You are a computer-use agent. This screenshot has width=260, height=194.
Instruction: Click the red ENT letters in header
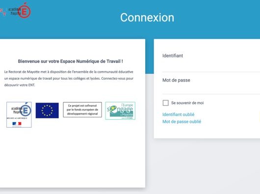pyautogui.click(x=3, y=12)
